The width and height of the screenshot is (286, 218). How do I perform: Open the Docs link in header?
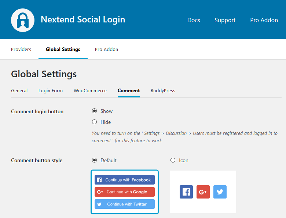click(194, 20)
